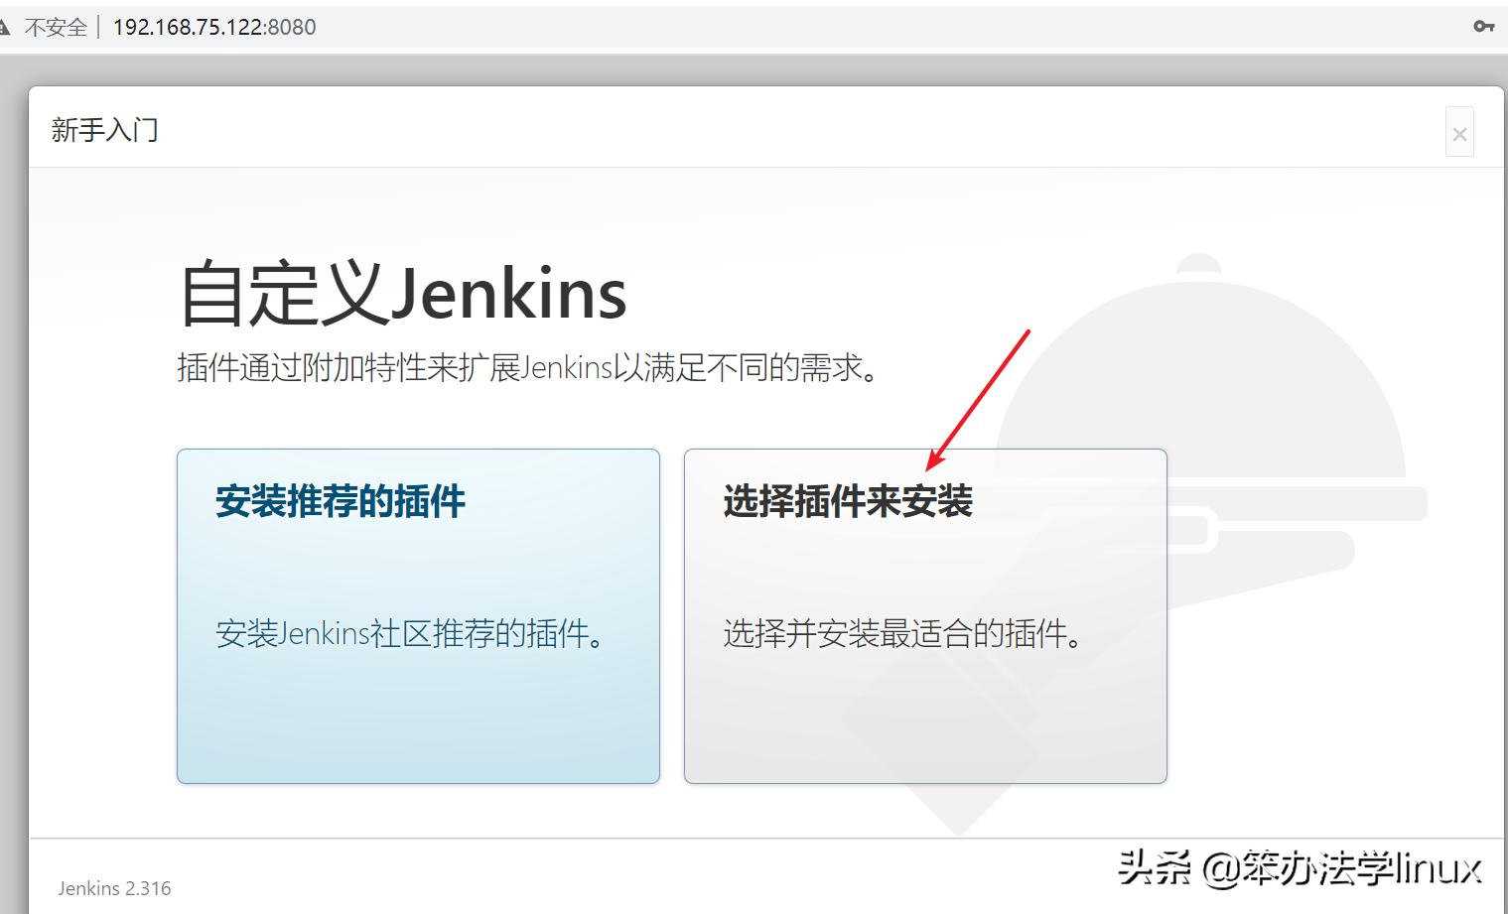The height and width of the screenshot is (914, 1508).
Task: Click the 192.168.75.122:8080 address text
Action: (x=214, y=26)
